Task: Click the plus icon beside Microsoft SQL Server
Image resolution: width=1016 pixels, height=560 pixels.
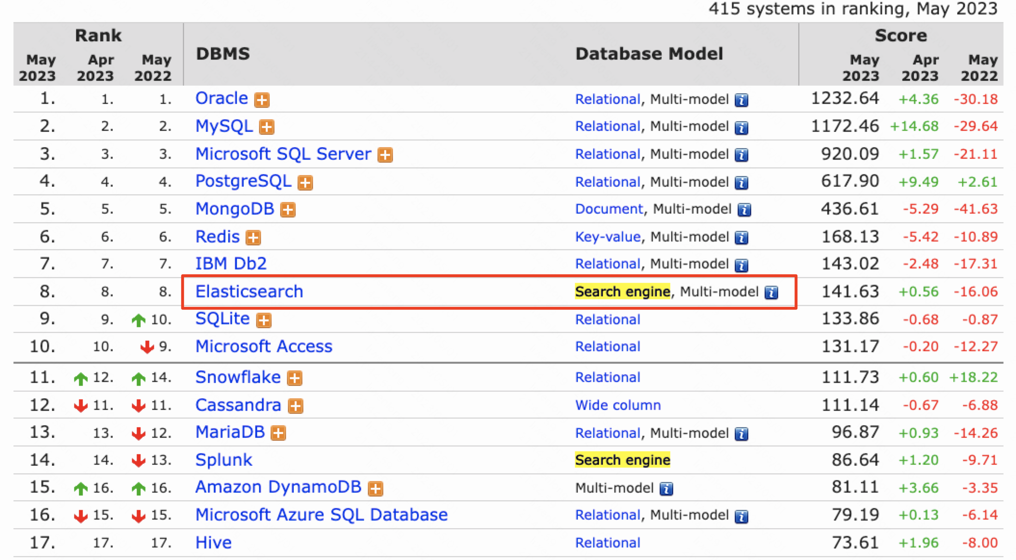Action: (385, 155)
